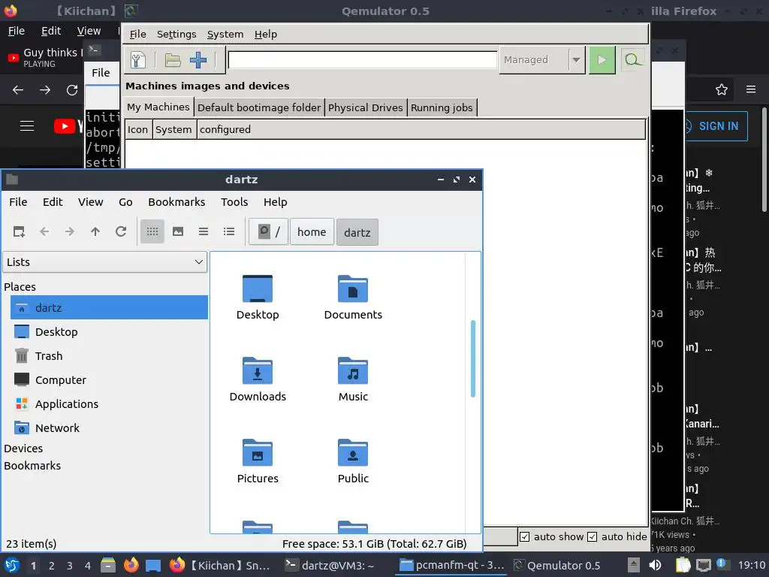769x577 pixels.
Task: Bookmark page with Firefox star icon
Action: [x=722, y=90]
